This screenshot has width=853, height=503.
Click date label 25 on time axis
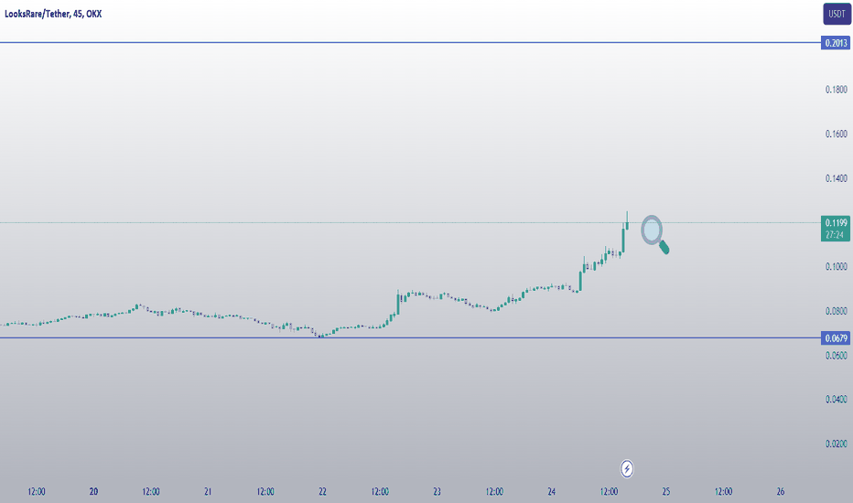click(x=666, y=492)
